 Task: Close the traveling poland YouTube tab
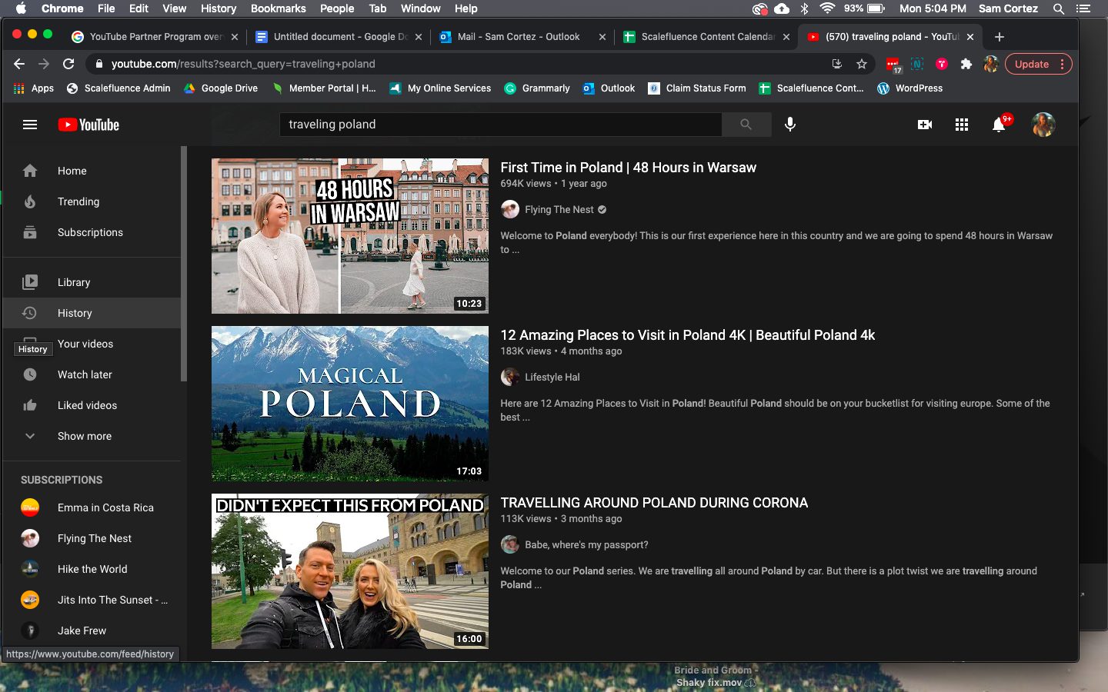[x=970, y=37]
